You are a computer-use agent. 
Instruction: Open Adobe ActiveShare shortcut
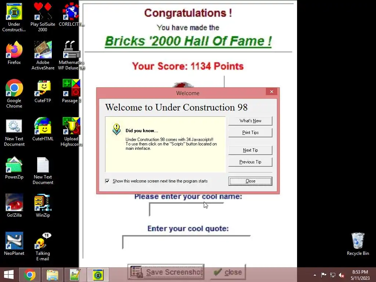pyautogui.click(x=43, y=56)
